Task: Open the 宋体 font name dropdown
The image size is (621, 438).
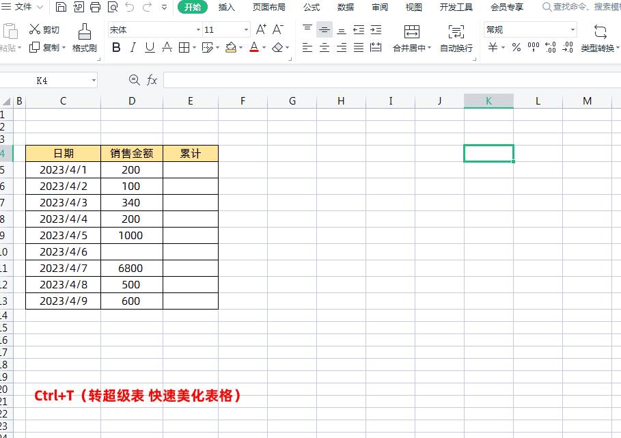Action: pos(197,29)
